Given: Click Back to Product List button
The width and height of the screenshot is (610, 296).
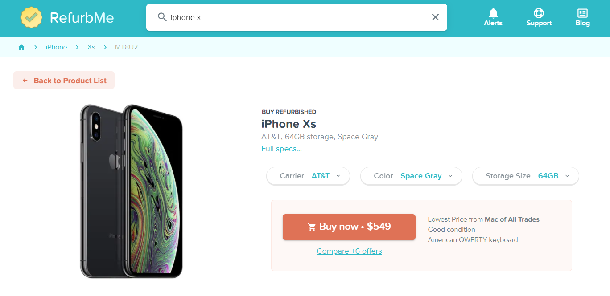Looking at the screenshot, I should (x=64, y=81).
